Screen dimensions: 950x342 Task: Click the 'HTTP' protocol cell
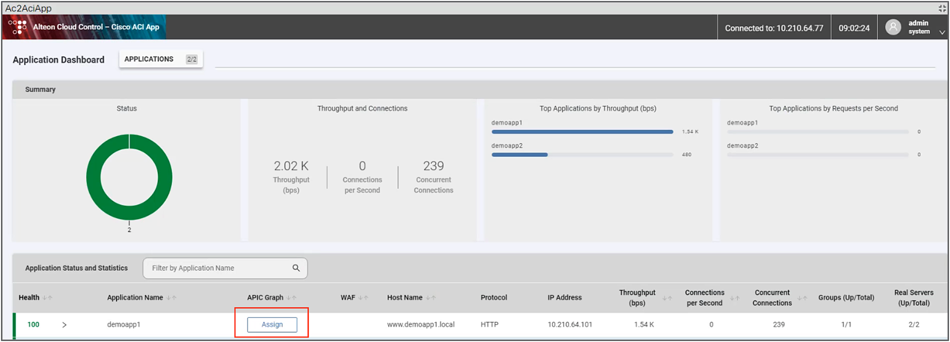489,324
